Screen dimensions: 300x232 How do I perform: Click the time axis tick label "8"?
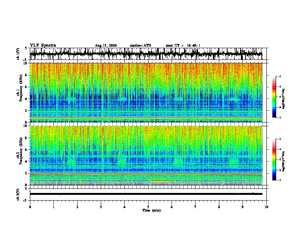(x=219, y=207)
